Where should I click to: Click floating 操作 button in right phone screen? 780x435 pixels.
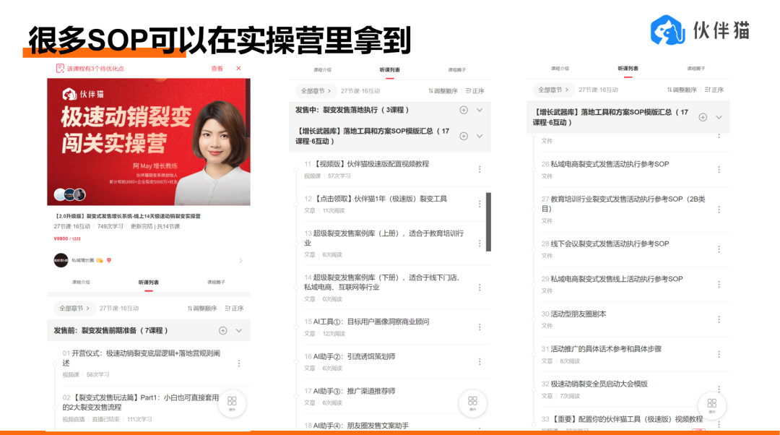click(712, 405)
